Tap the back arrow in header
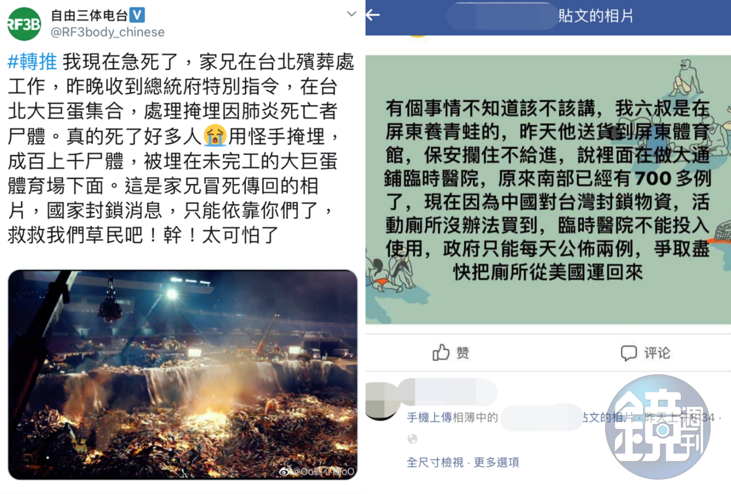 tap(373, 15)
